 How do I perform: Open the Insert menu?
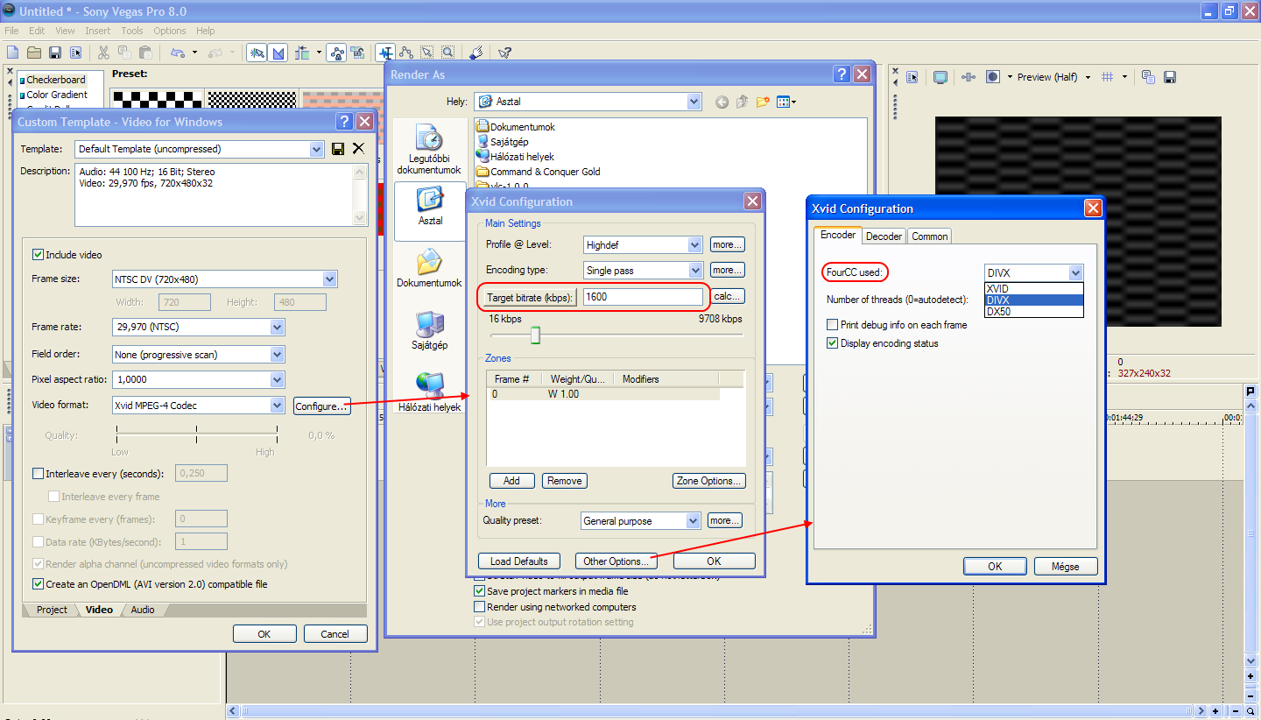[97, 31]
